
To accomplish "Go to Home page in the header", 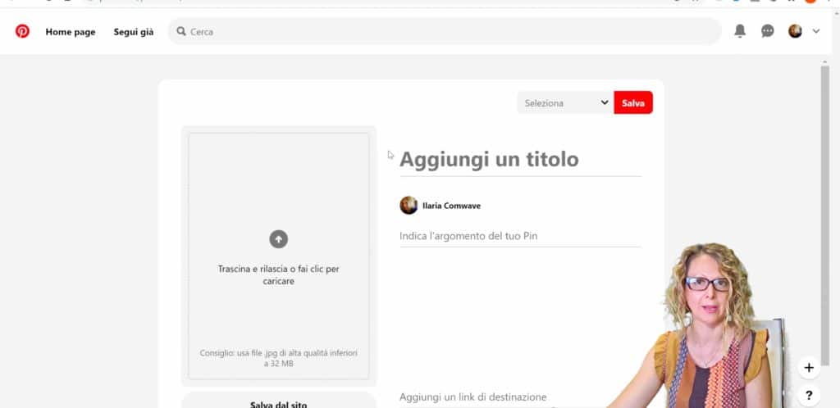I will click(71, 32).
